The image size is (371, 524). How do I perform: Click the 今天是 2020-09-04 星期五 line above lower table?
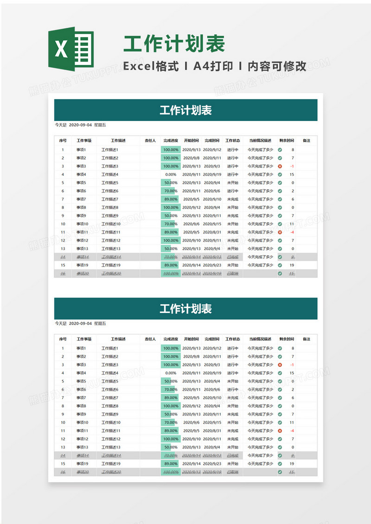coord(81,324)
